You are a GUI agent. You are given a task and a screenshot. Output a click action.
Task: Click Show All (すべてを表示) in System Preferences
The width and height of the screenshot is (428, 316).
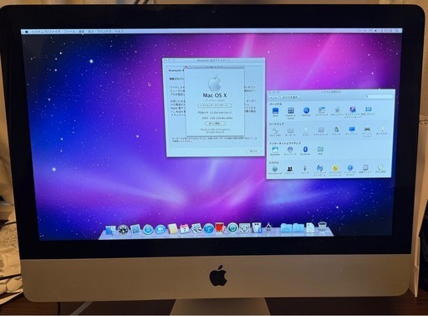[x=290, y=97]
